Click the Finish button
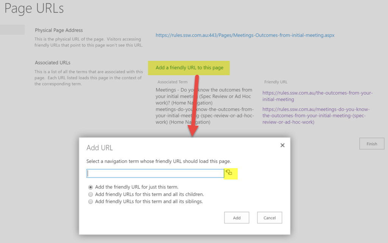This screenshot has height=243, width=388. (x=371, y=144)
